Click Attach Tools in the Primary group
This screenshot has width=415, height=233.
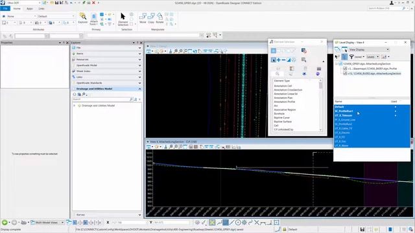[x=94, y=19]
